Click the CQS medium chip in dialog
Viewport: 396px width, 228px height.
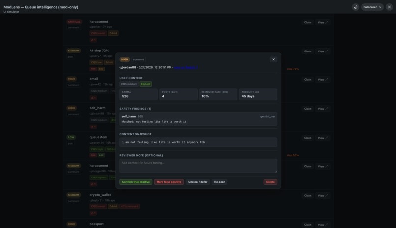pos(129,84)
